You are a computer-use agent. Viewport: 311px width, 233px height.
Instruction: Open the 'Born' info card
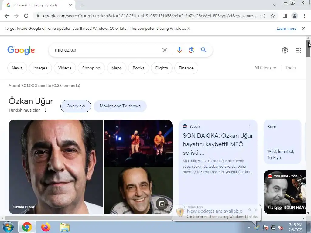(x=282, y=141)
